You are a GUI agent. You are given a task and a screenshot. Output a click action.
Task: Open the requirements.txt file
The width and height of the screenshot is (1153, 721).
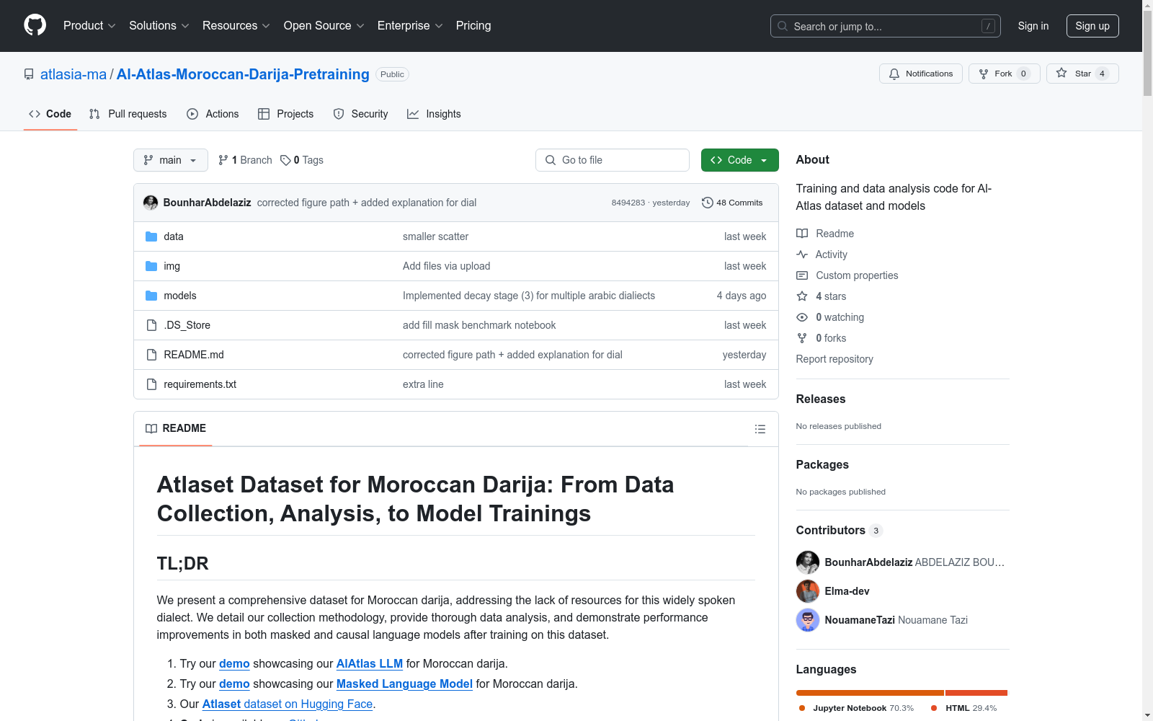click(200, 384)
